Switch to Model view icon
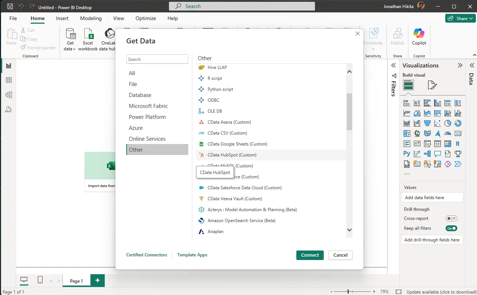This screenshot has width=477, height=295. click(9, 95)
